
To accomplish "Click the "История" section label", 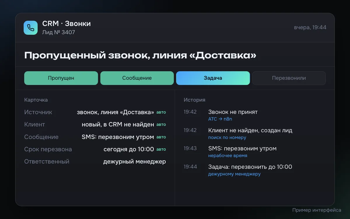I will point(195,100).
